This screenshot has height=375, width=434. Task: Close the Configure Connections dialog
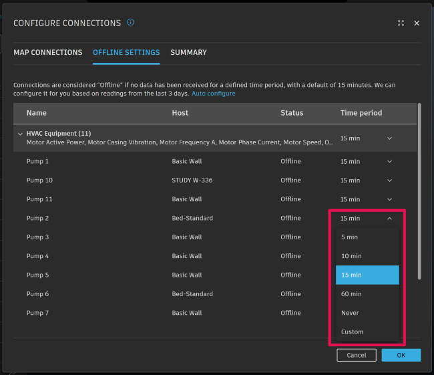click(x=417, y=23)
